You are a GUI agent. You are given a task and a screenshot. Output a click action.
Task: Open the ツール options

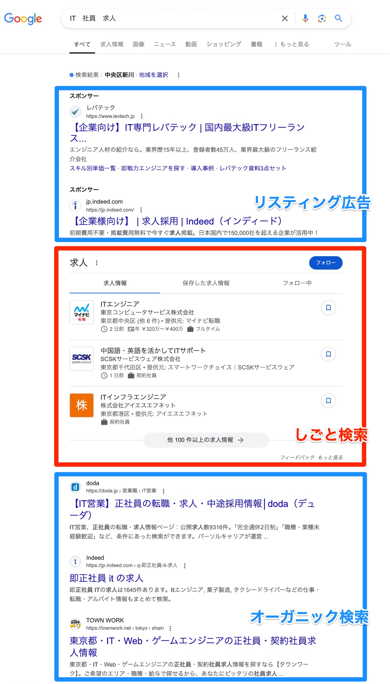click(x=343, y=44)
